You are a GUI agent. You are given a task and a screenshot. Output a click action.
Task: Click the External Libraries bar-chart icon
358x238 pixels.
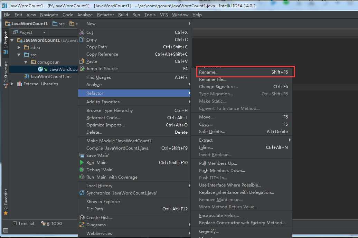coord(19,84)
